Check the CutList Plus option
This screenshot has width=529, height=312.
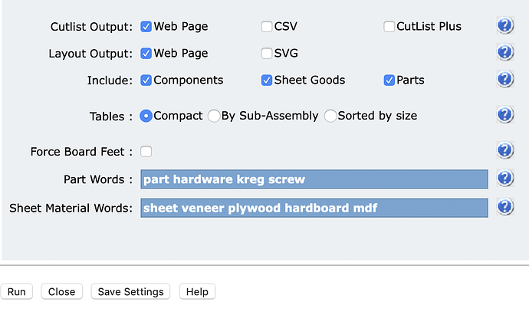click(389, 26)
